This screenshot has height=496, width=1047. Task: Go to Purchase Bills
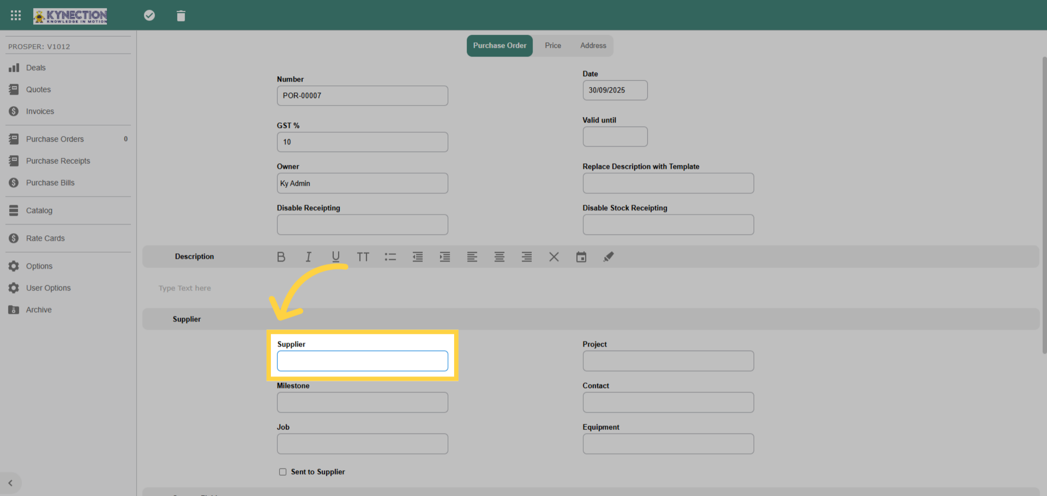[50, 183]
